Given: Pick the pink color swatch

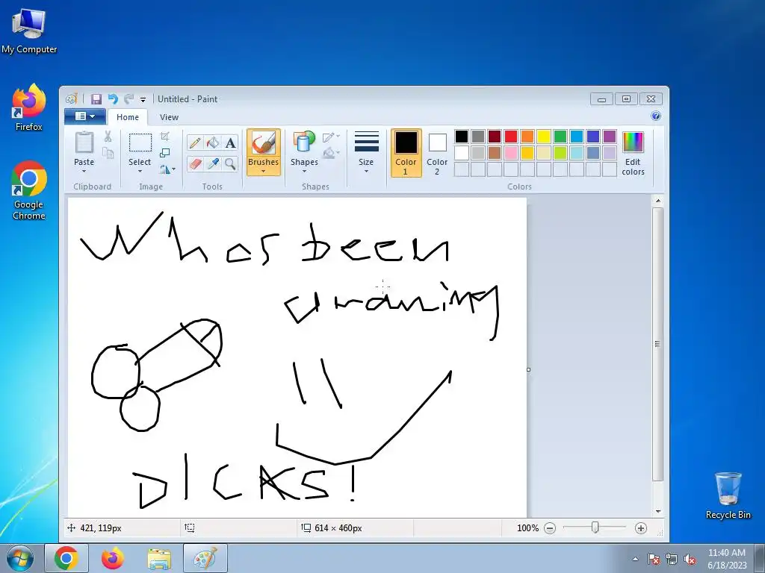Looking at the screenshot, I should point(511,153).
